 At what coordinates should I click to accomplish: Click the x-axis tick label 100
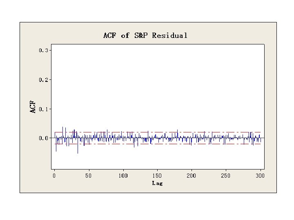123,176
